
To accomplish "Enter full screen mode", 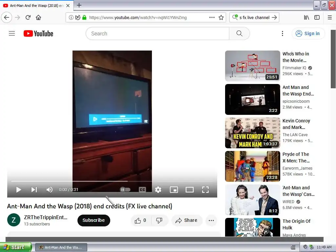I will (205, 190).
